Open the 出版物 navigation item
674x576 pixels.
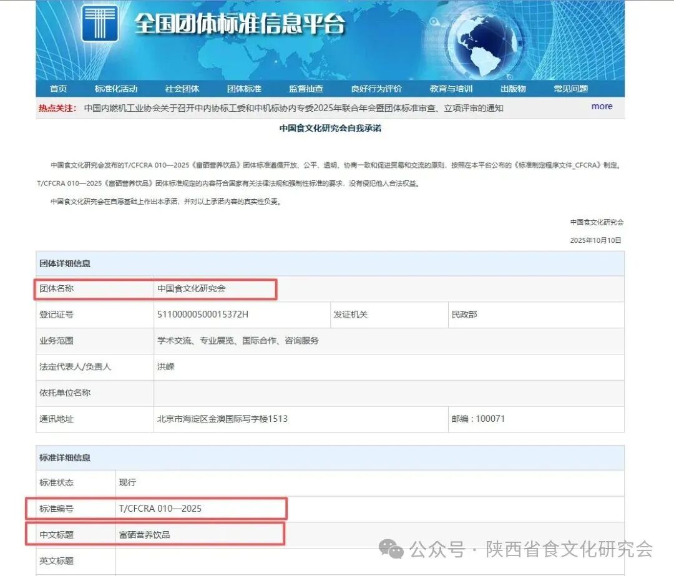513,89
